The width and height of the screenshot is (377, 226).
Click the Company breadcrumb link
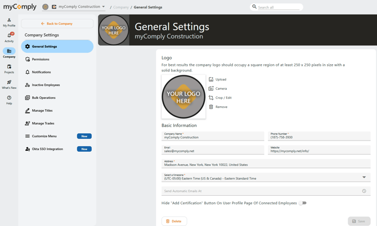(x=121, y=7)
